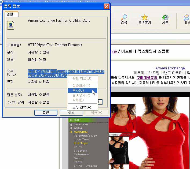Expand the MEN shop category
Image resolution: width=190 pixels, height=169 pixels.
(x=78, y=128)
